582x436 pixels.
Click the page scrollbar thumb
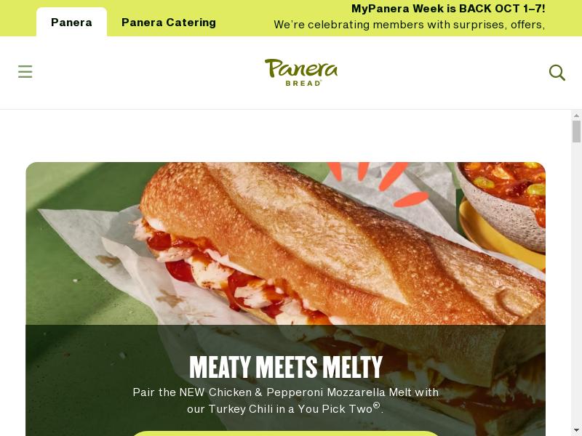coord(576,132)
